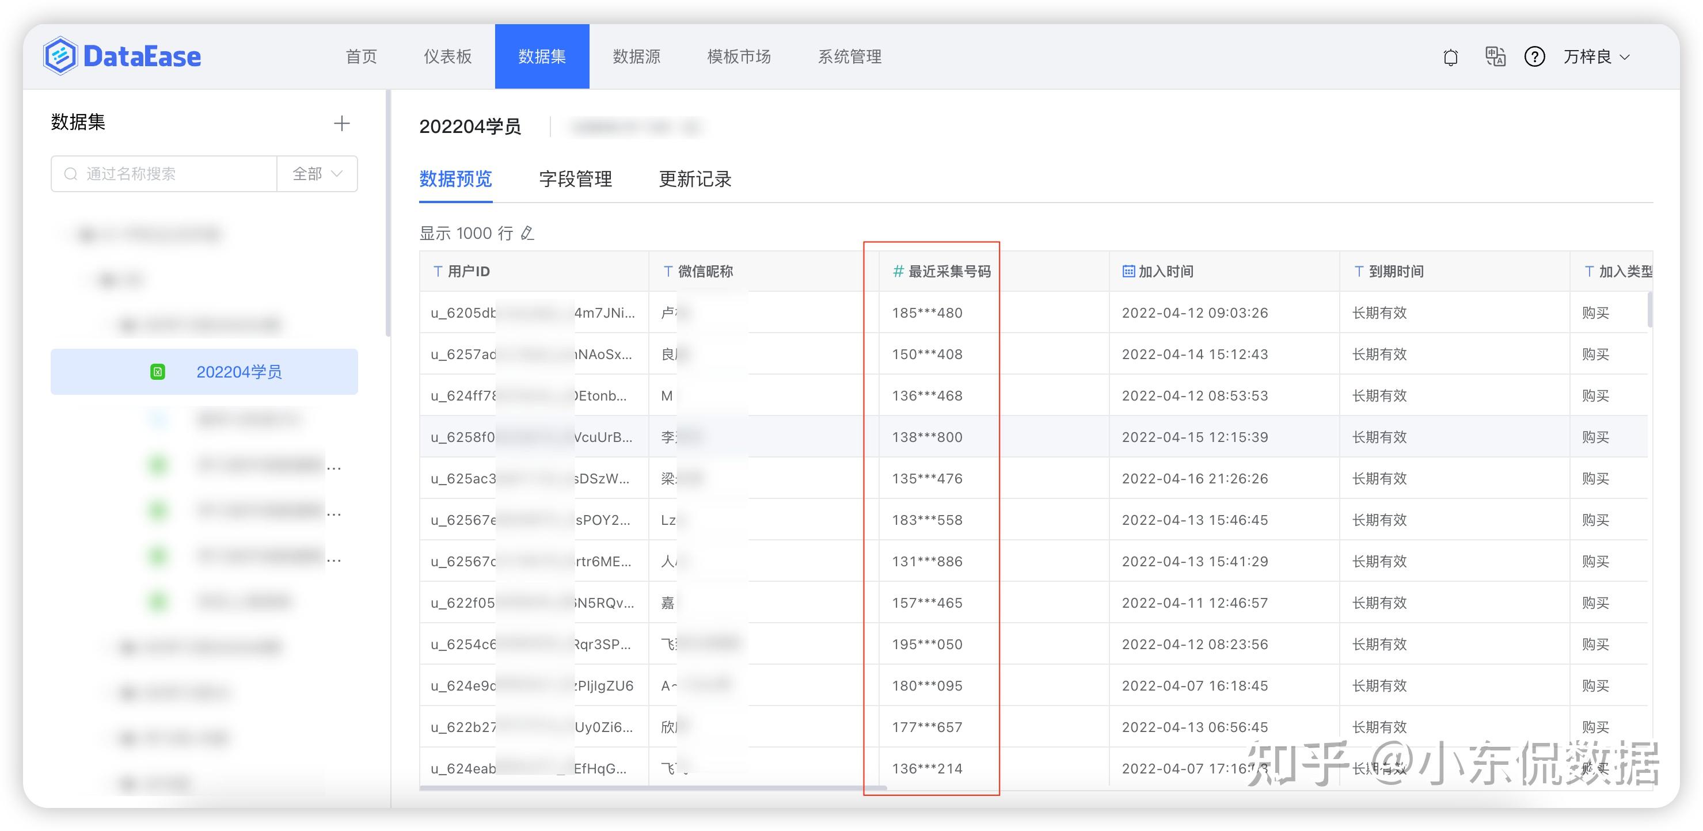Click the table's horizontal scrollbar
1703x831 pixels.
(x=653, y=788)
